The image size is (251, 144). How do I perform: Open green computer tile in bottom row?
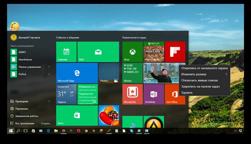(132, 122)
